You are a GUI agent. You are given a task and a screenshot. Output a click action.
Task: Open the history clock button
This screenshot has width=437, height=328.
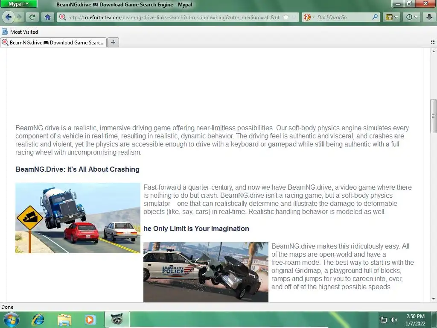(x=409, y=17)
